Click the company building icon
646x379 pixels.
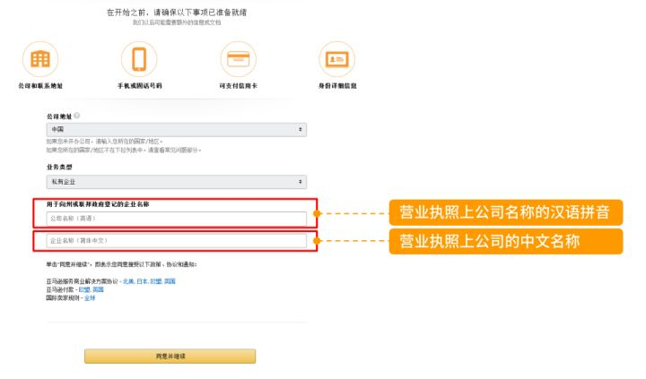[39, 59]
